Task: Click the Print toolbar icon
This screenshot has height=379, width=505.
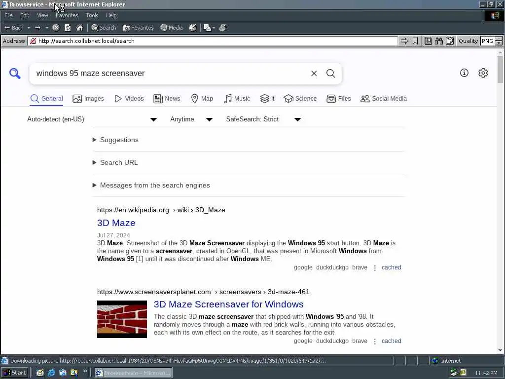Action: [222, 28]
